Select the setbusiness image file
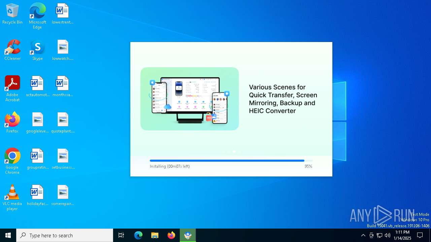The image size is (431, 242). (63, 159)
